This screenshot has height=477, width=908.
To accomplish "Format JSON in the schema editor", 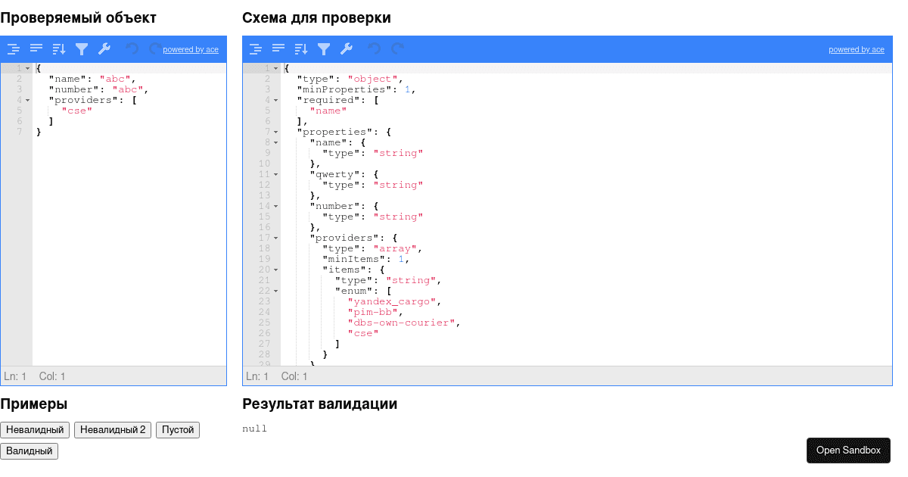I will pos(256,49).
